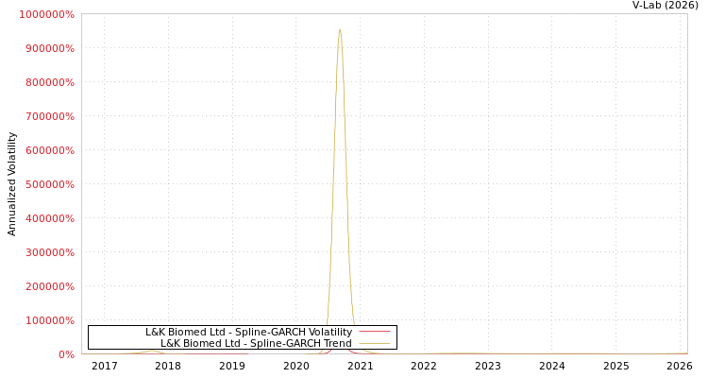Click the 2019 x-axis label
Viewport: 708px width, 378px height.
(232, 366)
